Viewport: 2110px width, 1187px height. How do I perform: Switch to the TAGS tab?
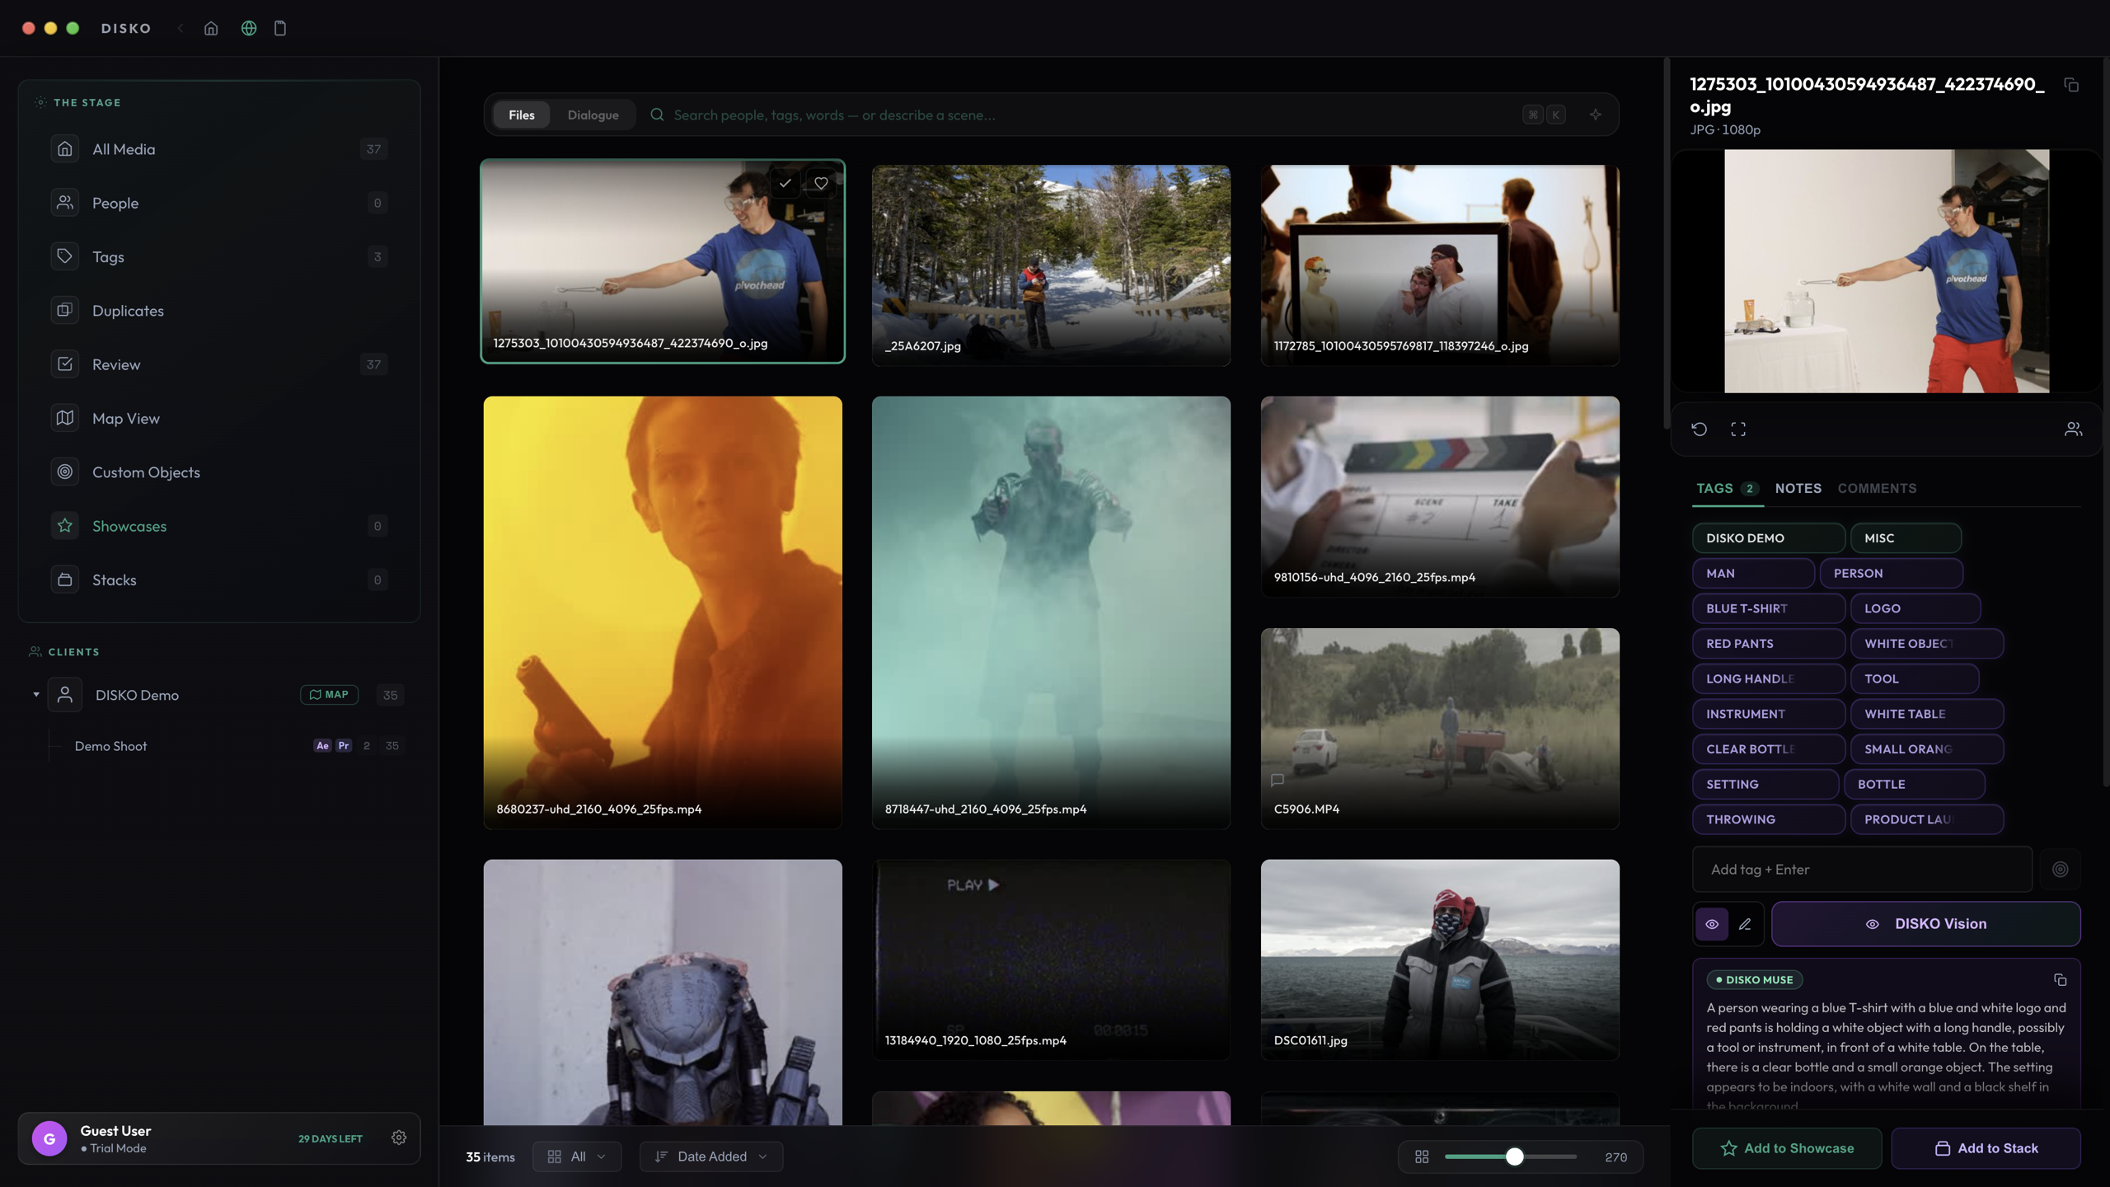1726,488
